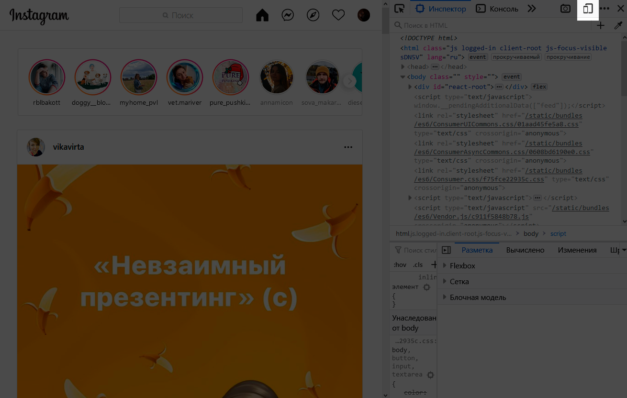
Task: Expand the Блочная модель section
Action: (445, 298)
